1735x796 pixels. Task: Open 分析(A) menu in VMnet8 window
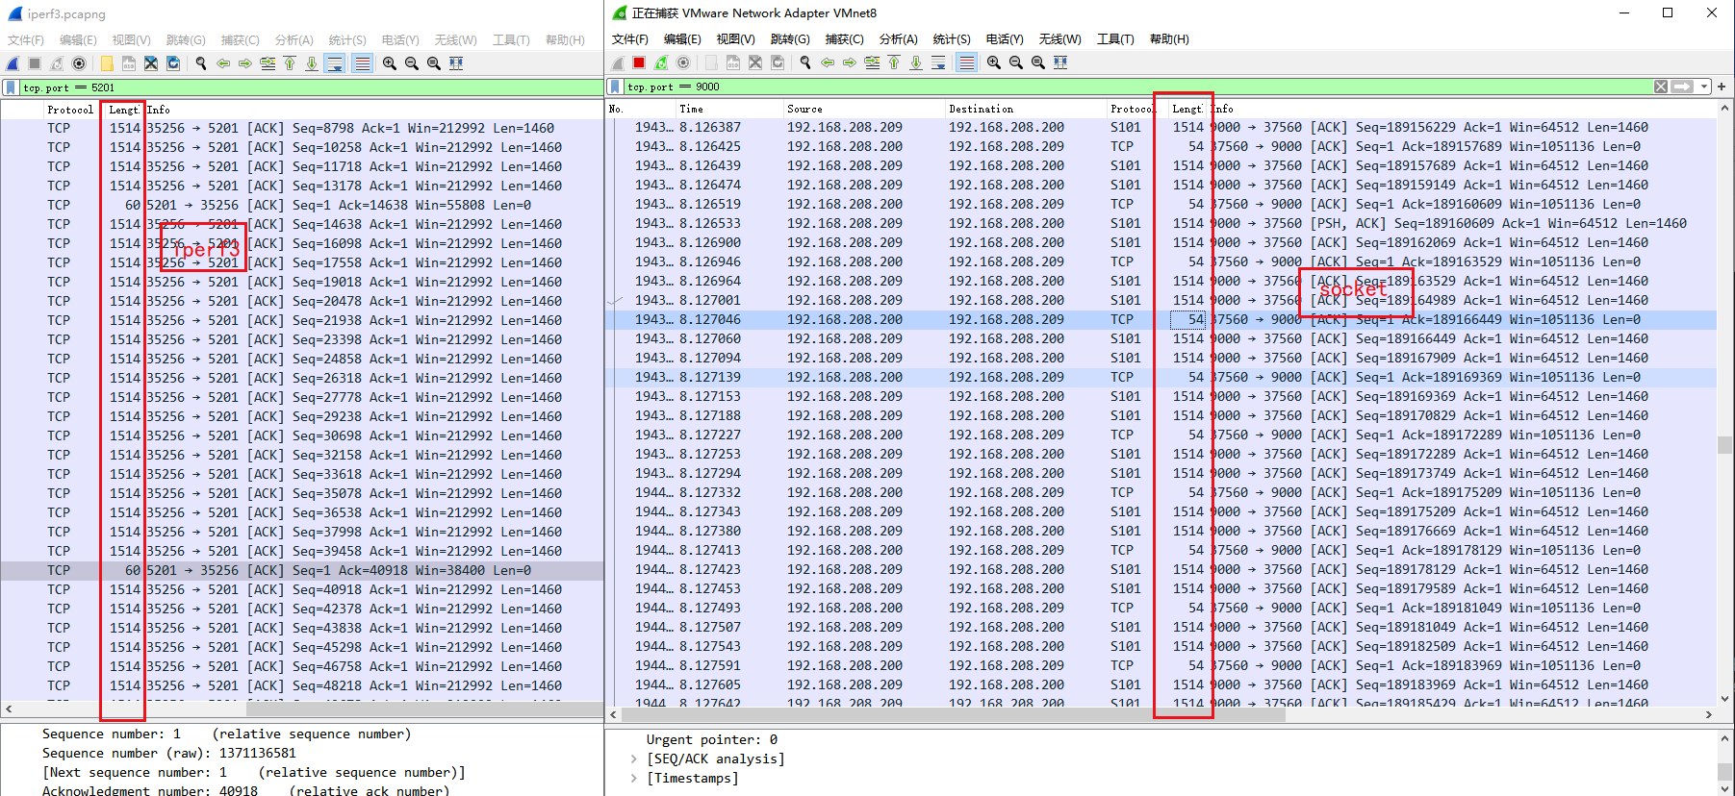coord(898,39)
